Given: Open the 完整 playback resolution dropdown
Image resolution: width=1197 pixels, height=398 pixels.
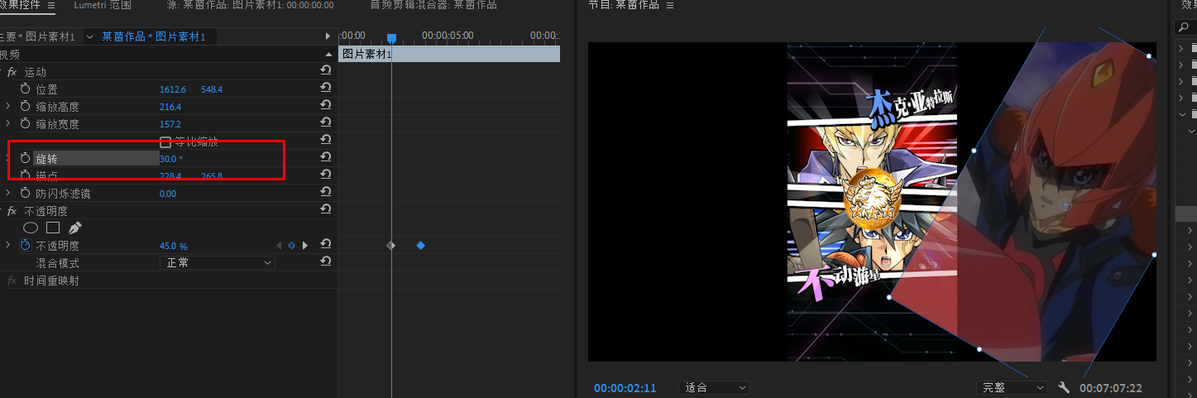Looking at the screenshot, I should coord(1012,387).
